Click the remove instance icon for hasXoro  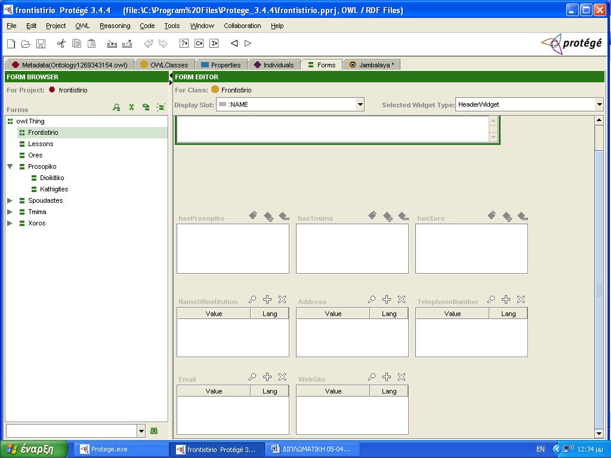point(523,216)
